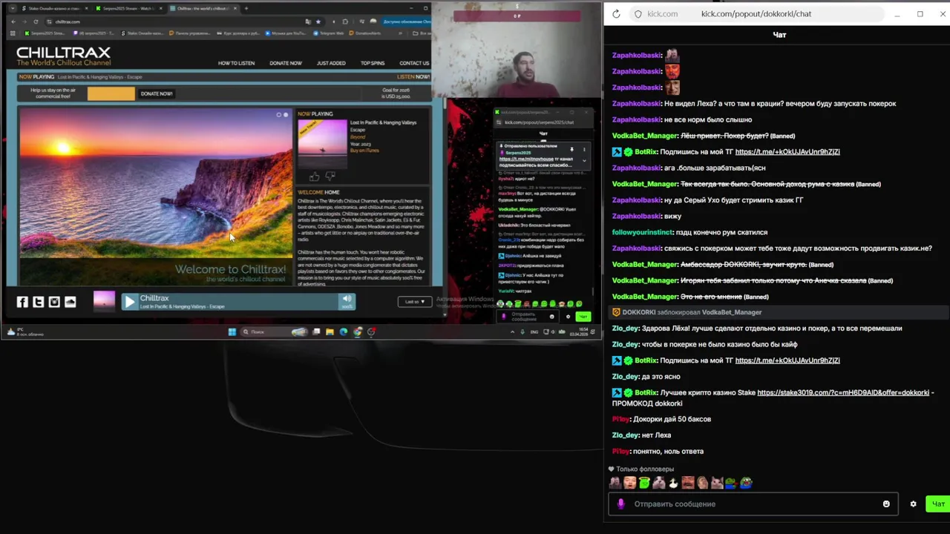Open the stake3019.com promo link

pos(843,392)
